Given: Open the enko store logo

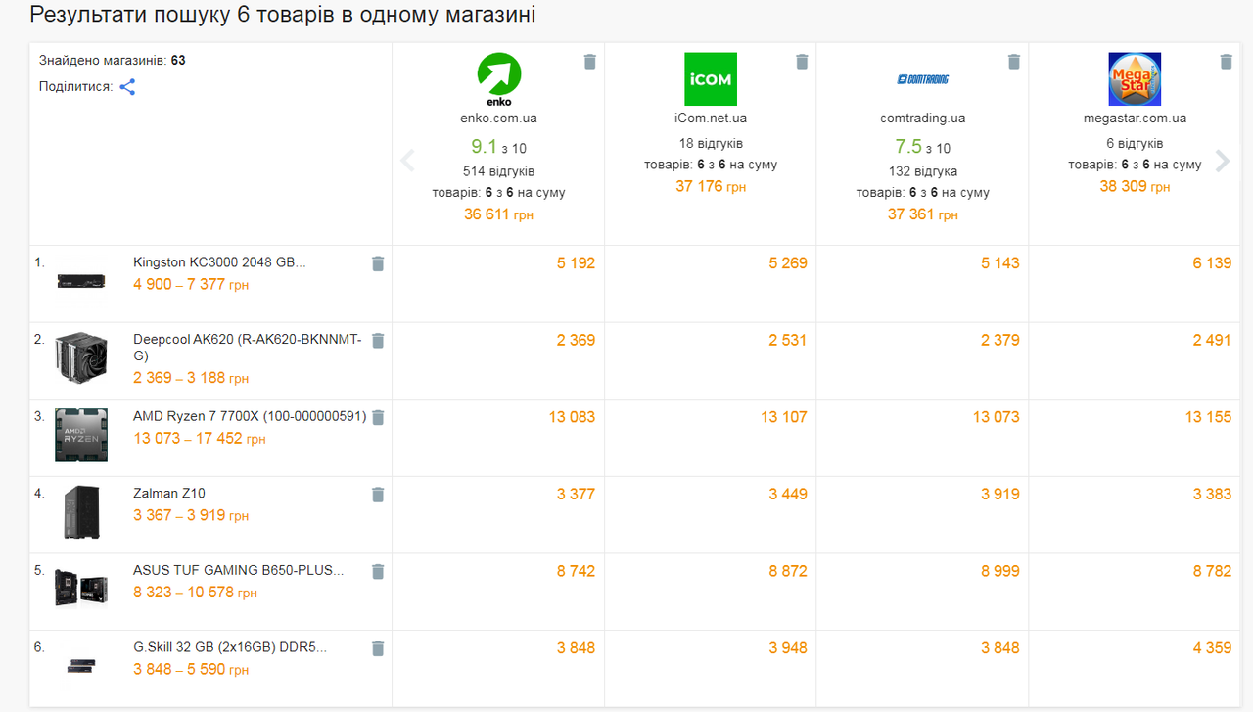Looking at the screenshot, I should pos(498,79).
